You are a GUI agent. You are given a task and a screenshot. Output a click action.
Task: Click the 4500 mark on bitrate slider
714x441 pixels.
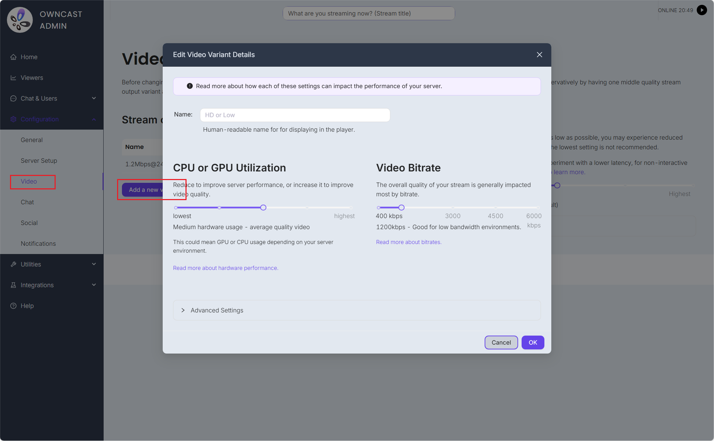pyautogui.click(x=495, y=208)
